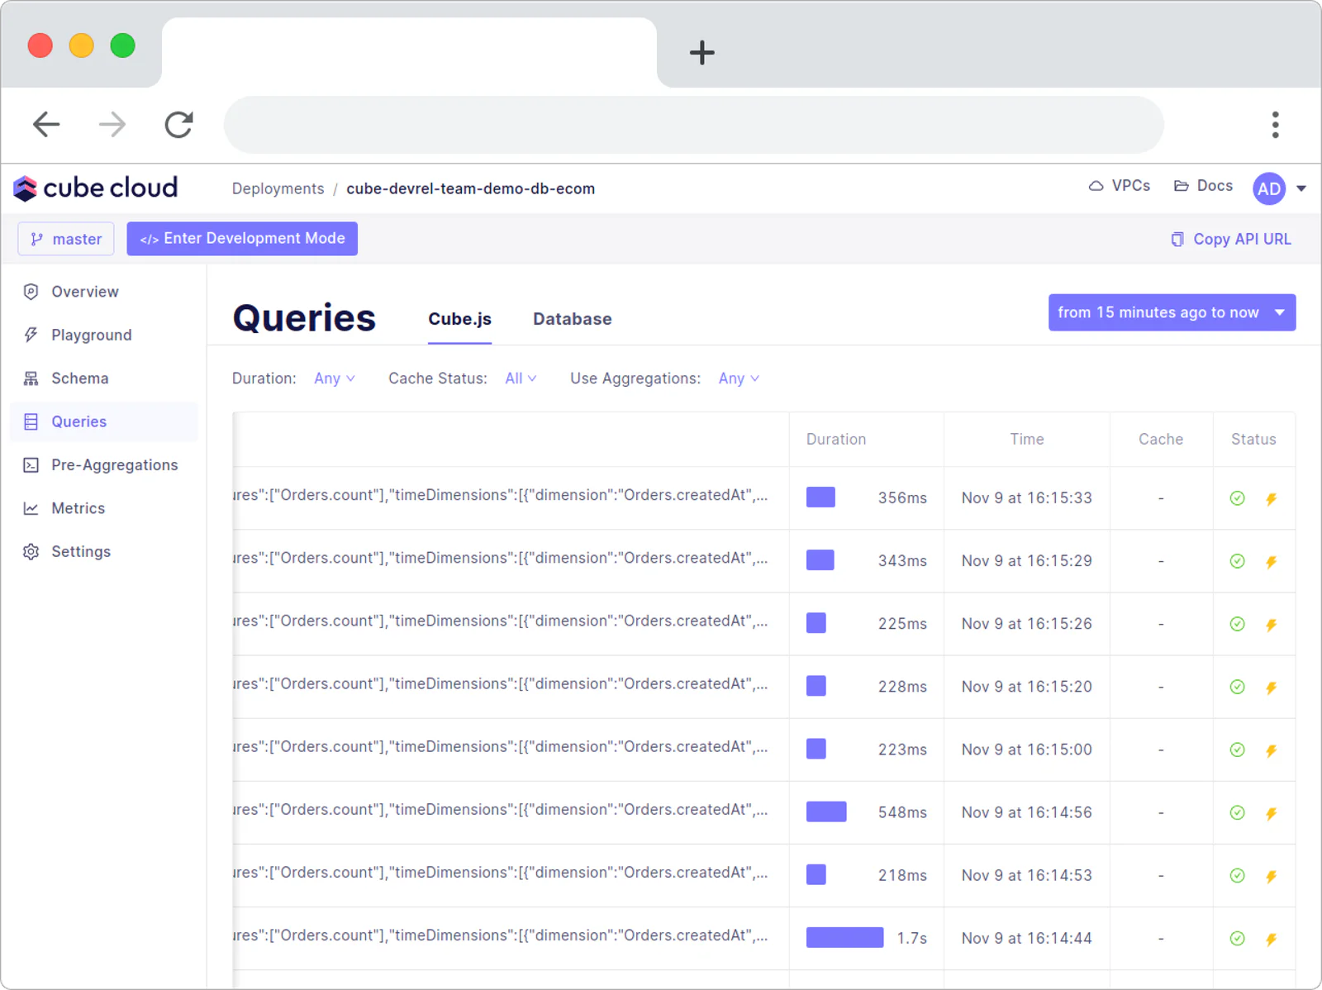Click the 548ms duration bar

826,812
